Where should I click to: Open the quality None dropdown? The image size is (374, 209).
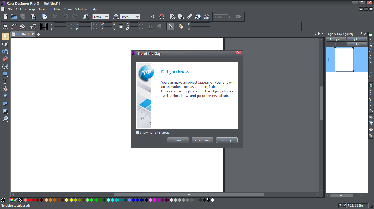pyautogui.click(x=107, y=17)
